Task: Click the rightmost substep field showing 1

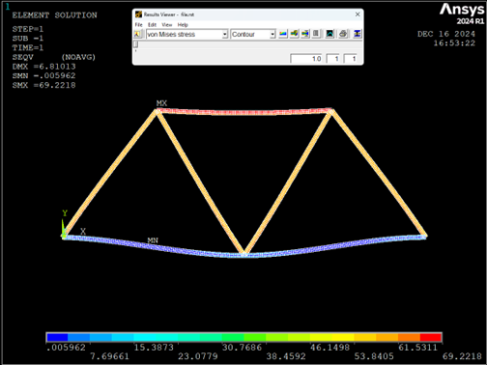Action: point(351,59)
